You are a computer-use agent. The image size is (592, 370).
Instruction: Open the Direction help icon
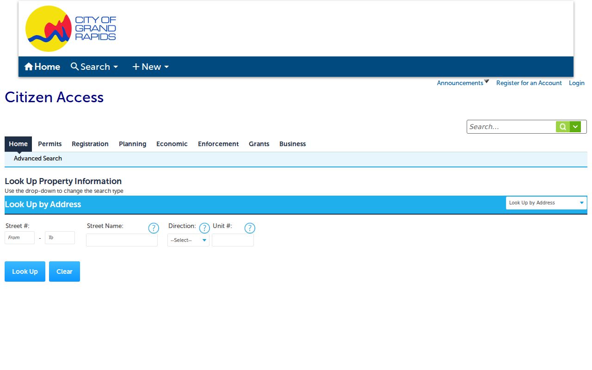(204, 228)
